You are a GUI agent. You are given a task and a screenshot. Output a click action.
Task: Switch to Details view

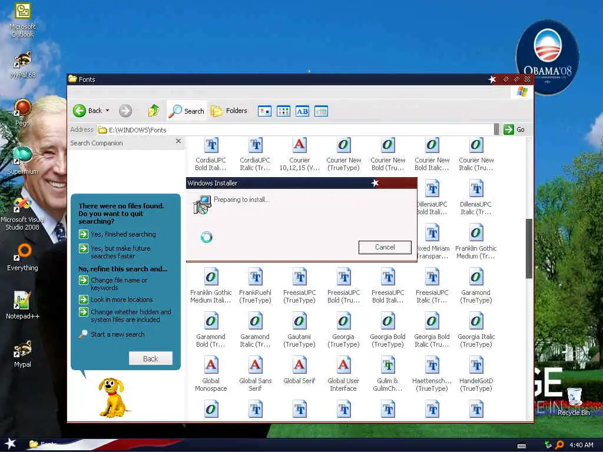tap(321, 111)
